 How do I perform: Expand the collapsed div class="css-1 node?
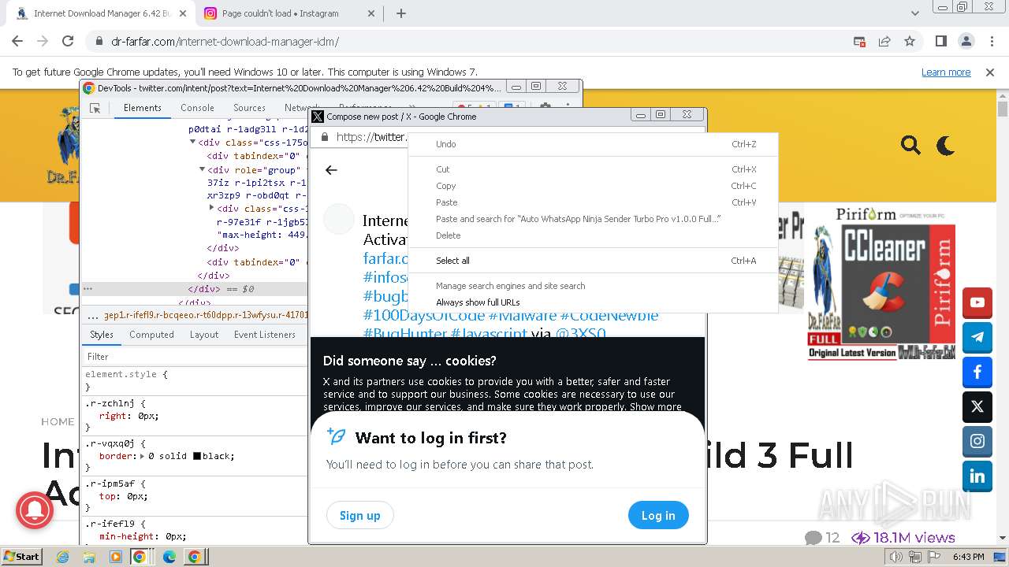coord(211,208)
